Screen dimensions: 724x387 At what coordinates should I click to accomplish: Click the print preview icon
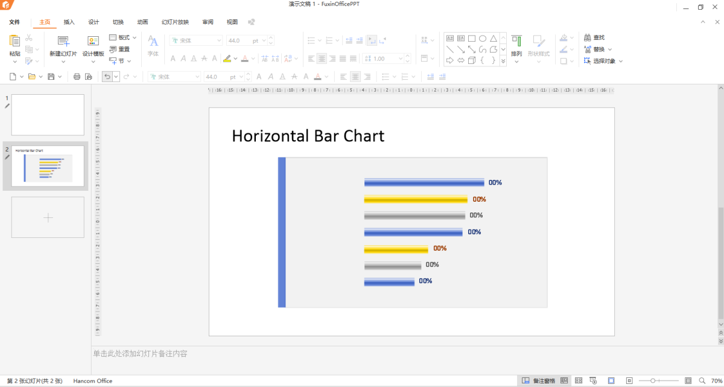[89, 77]
